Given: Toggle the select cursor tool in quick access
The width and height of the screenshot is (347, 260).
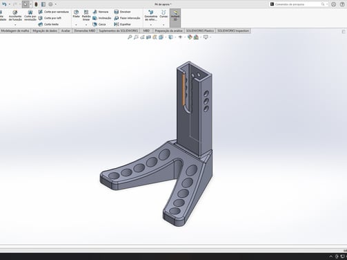Looking at the screenshot, I should [x=26, y=4].
